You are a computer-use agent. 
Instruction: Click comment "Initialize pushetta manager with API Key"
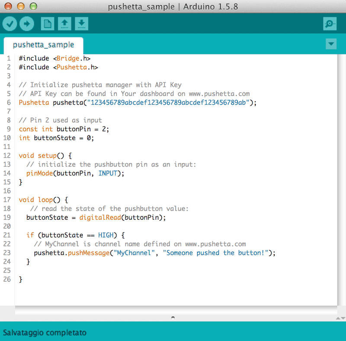click(x=100, y=85)
